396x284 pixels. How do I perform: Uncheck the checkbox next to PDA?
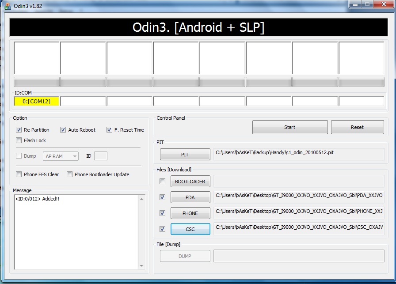click(162, 197)
